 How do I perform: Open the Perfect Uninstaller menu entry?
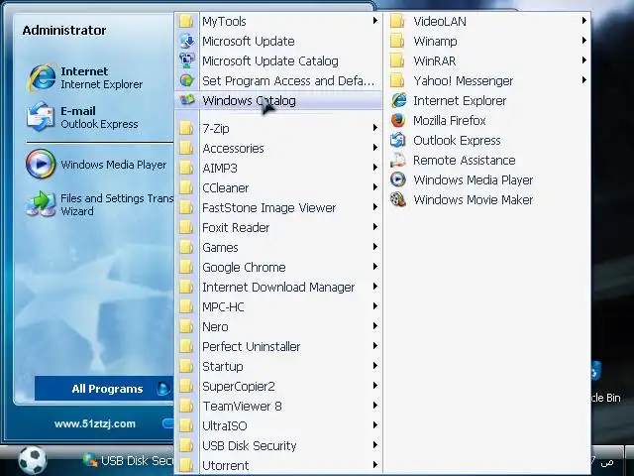[278, 346]
